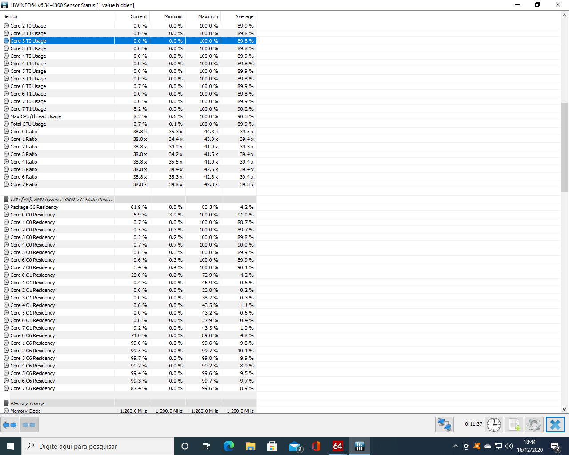Open sensor settings gear button
569x455 pixels.
(x=534, y=425)
